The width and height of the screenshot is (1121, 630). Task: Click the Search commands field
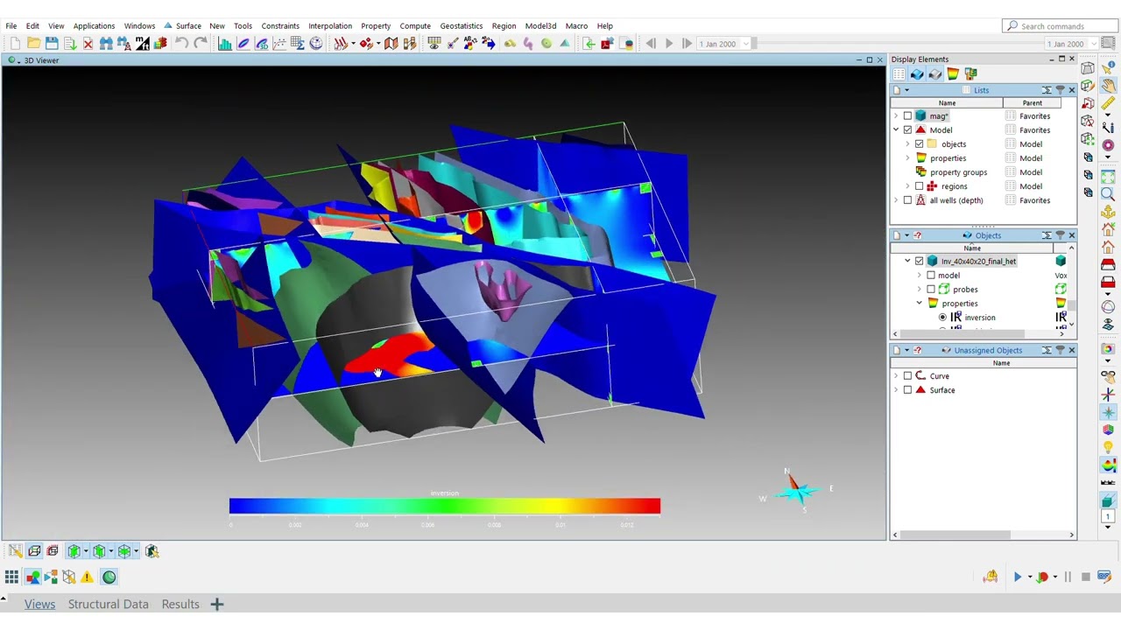[x=1059, y=26]
